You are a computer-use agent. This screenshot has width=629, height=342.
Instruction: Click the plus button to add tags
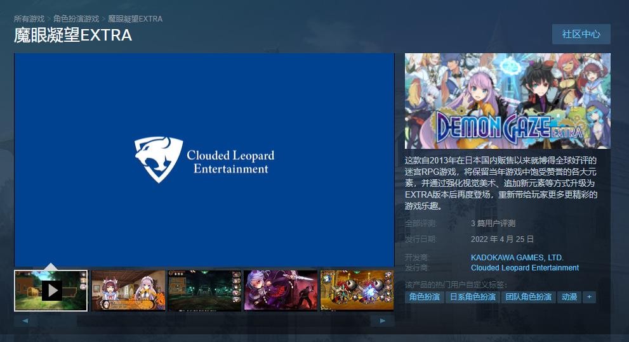click(x=589, y=297)
